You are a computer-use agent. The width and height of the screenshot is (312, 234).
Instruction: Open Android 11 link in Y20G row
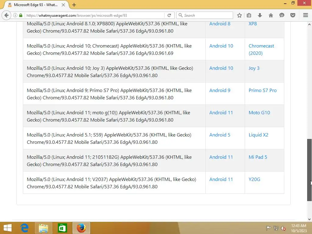(x=221, y=180)
